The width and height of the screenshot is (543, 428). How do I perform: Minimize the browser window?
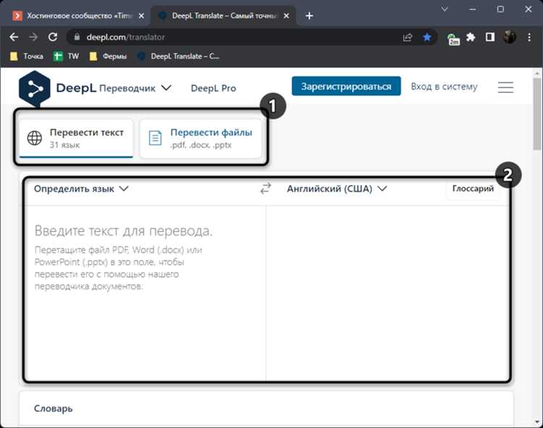click(473, 9)
